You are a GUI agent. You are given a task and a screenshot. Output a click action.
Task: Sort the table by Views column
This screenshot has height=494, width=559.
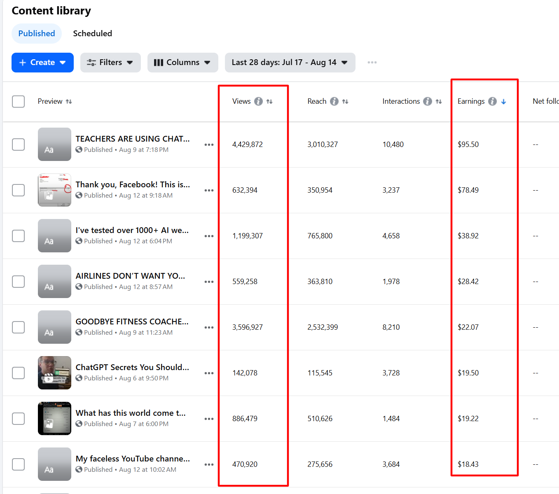(269, 101)
